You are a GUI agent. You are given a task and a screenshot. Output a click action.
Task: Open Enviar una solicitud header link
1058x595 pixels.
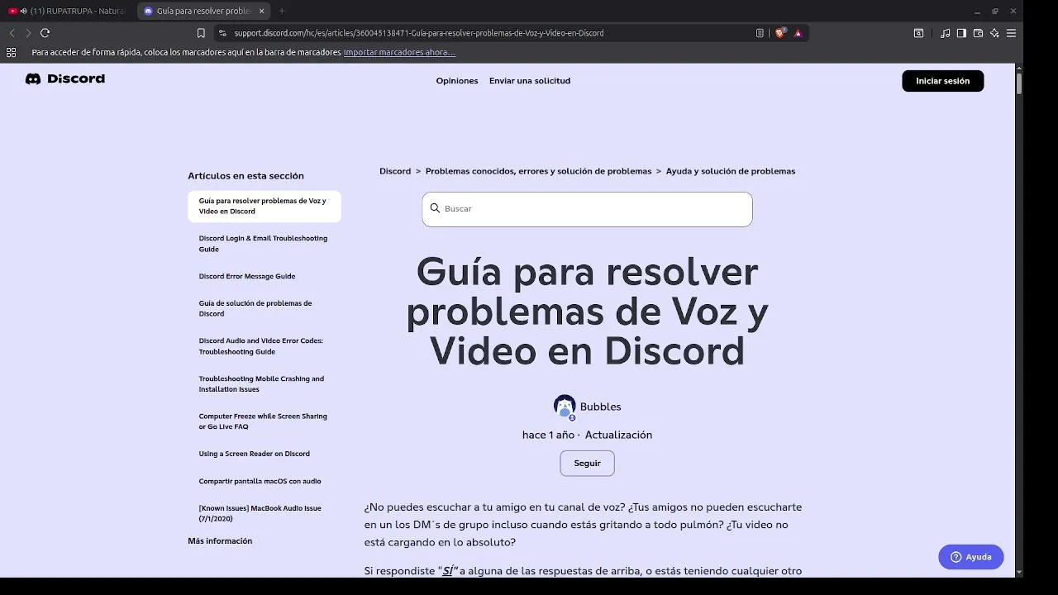click(x=530, y=81)
